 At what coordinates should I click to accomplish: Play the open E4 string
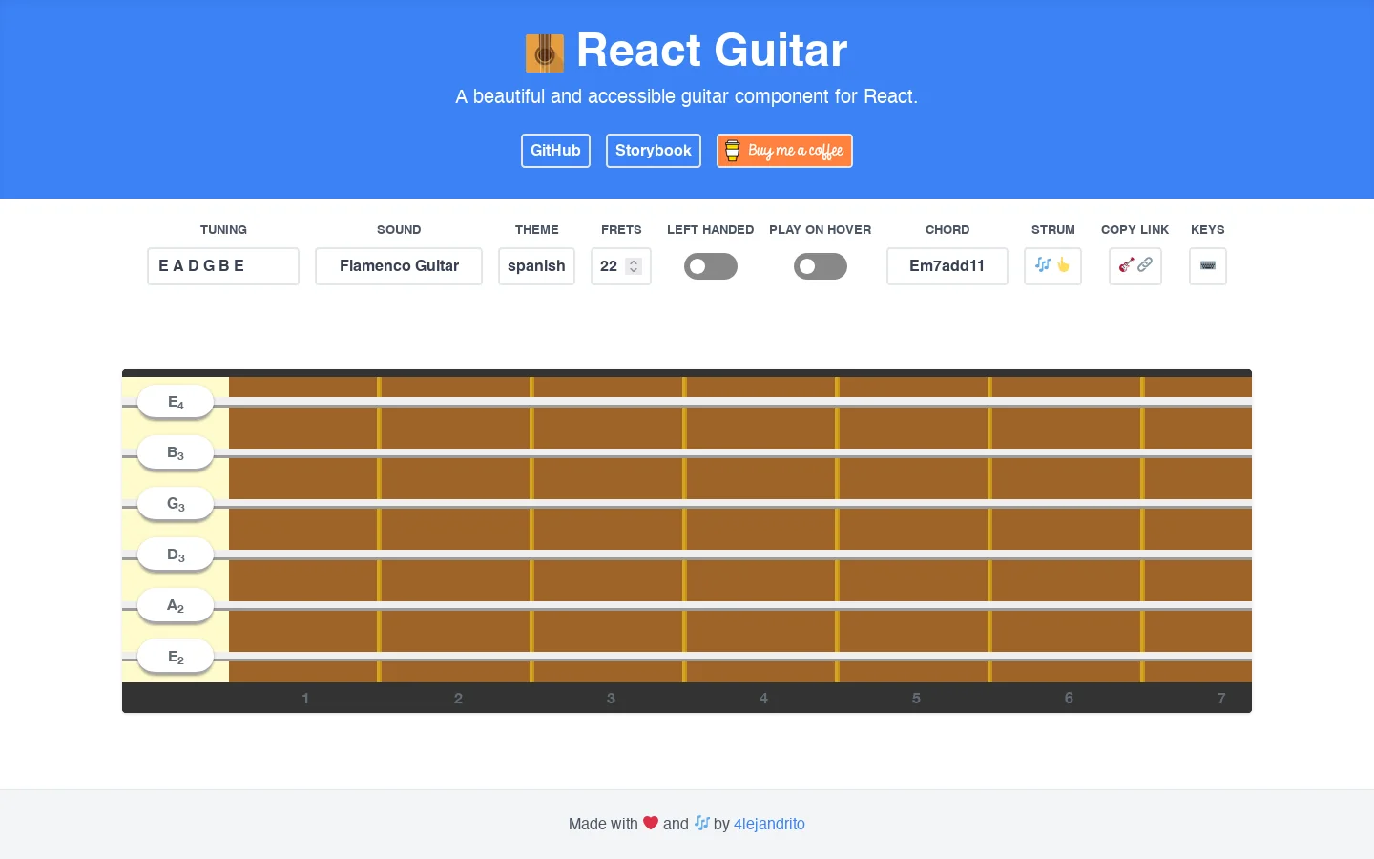tap(176, 403)
